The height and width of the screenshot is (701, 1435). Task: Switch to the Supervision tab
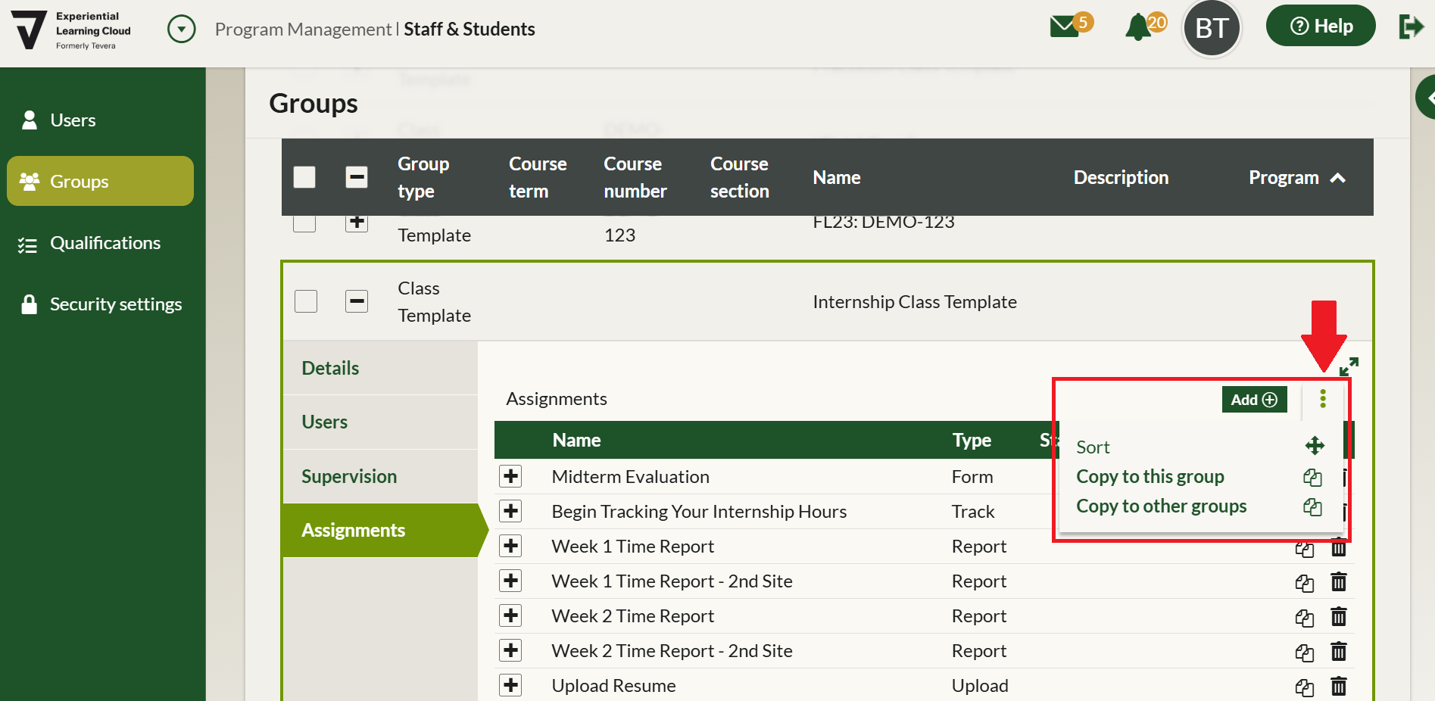[x=380, y=476]
